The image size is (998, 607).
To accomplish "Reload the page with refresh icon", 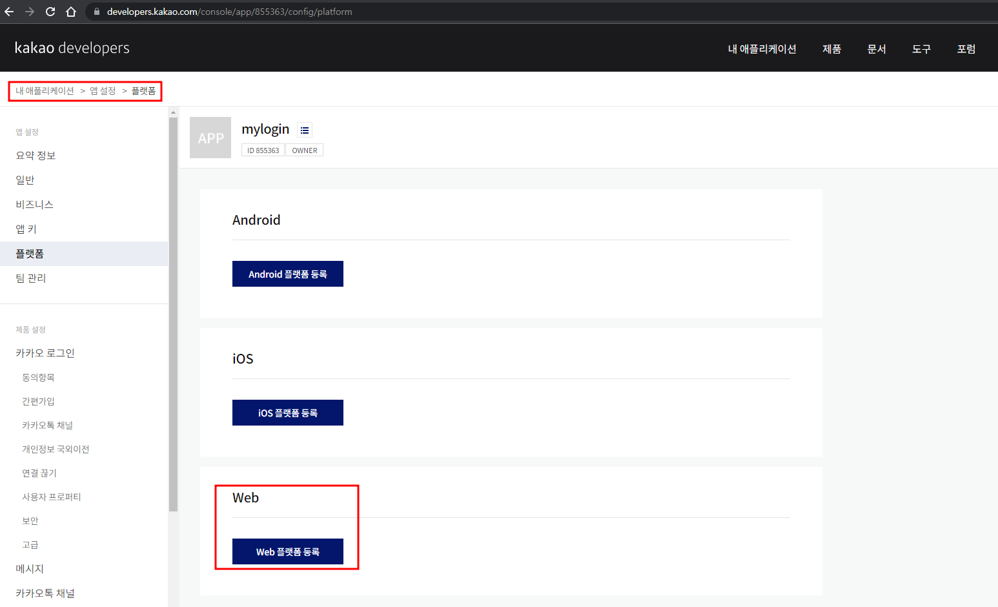I will point(50,12).
